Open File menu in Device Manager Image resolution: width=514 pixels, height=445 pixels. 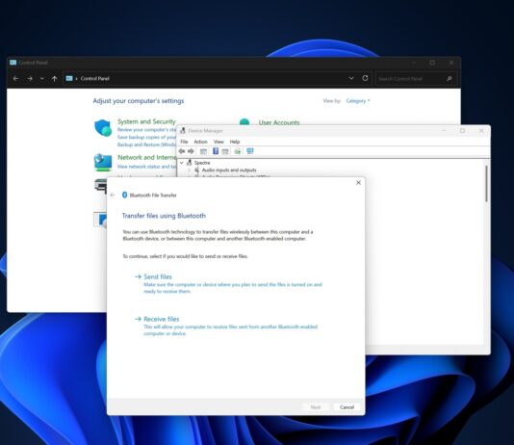(x=184, y=142)
